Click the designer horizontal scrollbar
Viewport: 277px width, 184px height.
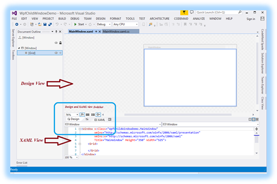178,115
